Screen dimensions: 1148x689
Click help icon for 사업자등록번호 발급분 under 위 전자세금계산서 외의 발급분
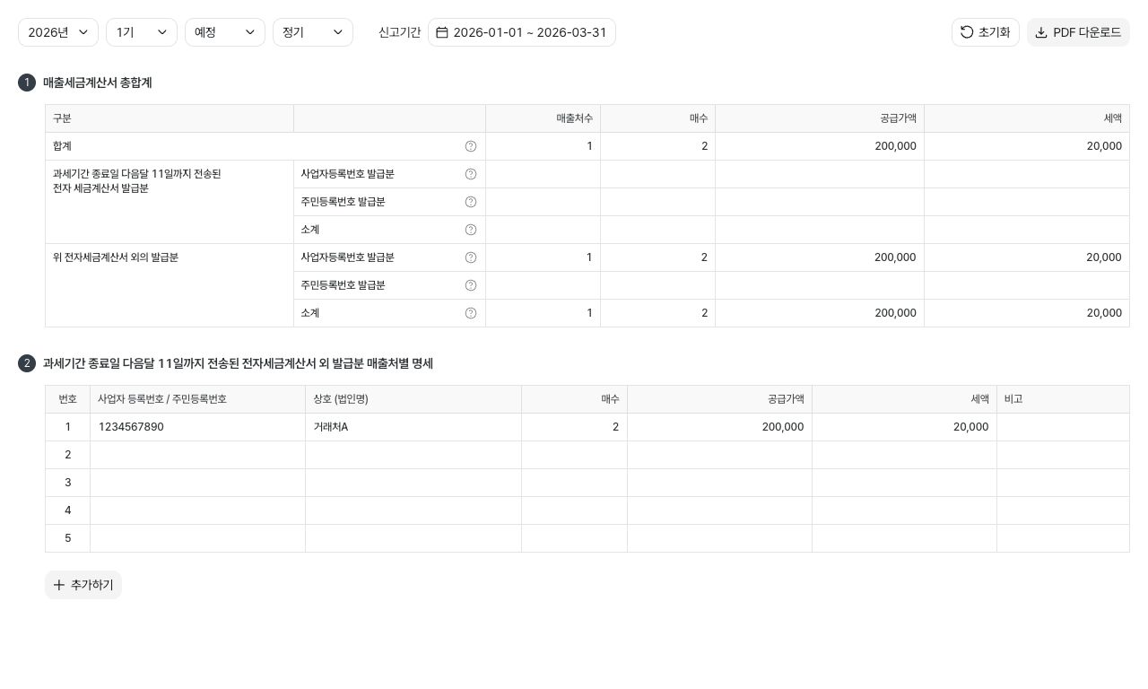(x=471, y=257)
